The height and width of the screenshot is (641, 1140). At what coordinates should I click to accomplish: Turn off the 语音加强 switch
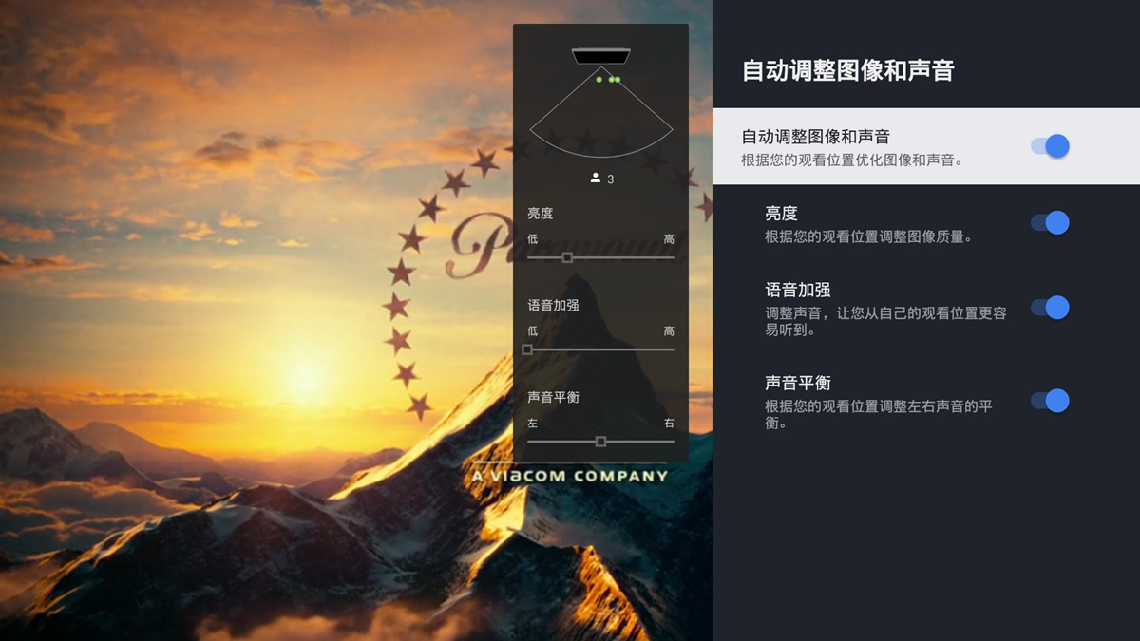click(1050, 308)
